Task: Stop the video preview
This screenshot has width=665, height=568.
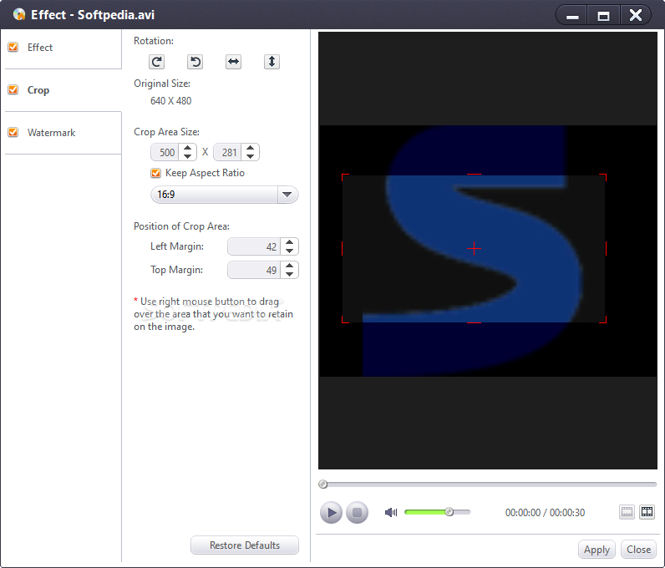Action: [x=357, y=512]
